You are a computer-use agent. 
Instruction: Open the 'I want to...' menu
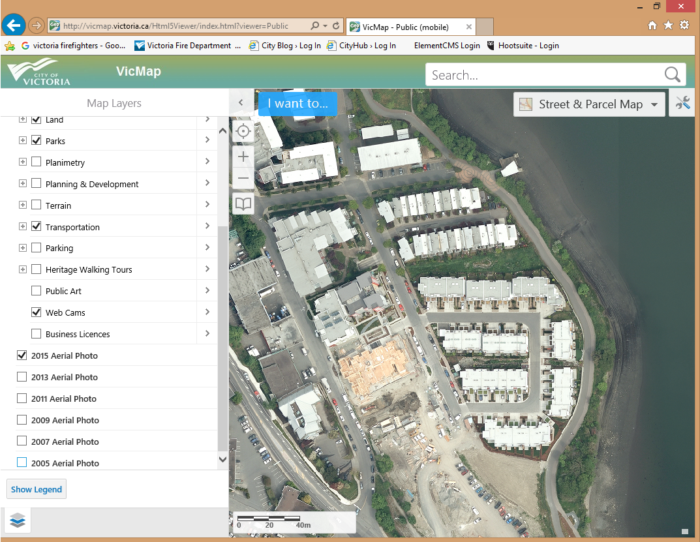click(x=297, y=104)
